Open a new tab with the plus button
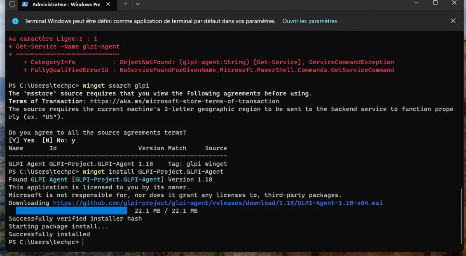466x256 pixels. (x=126, y=4)
